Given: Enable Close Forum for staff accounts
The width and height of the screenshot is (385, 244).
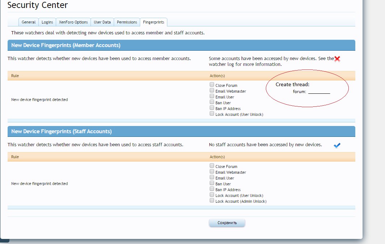Looking at the screenshot, I should (212, 166).
